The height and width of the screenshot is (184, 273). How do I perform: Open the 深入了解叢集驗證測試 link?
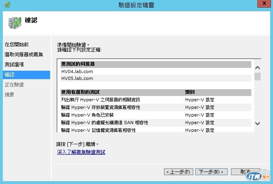(x=81, y=152)
